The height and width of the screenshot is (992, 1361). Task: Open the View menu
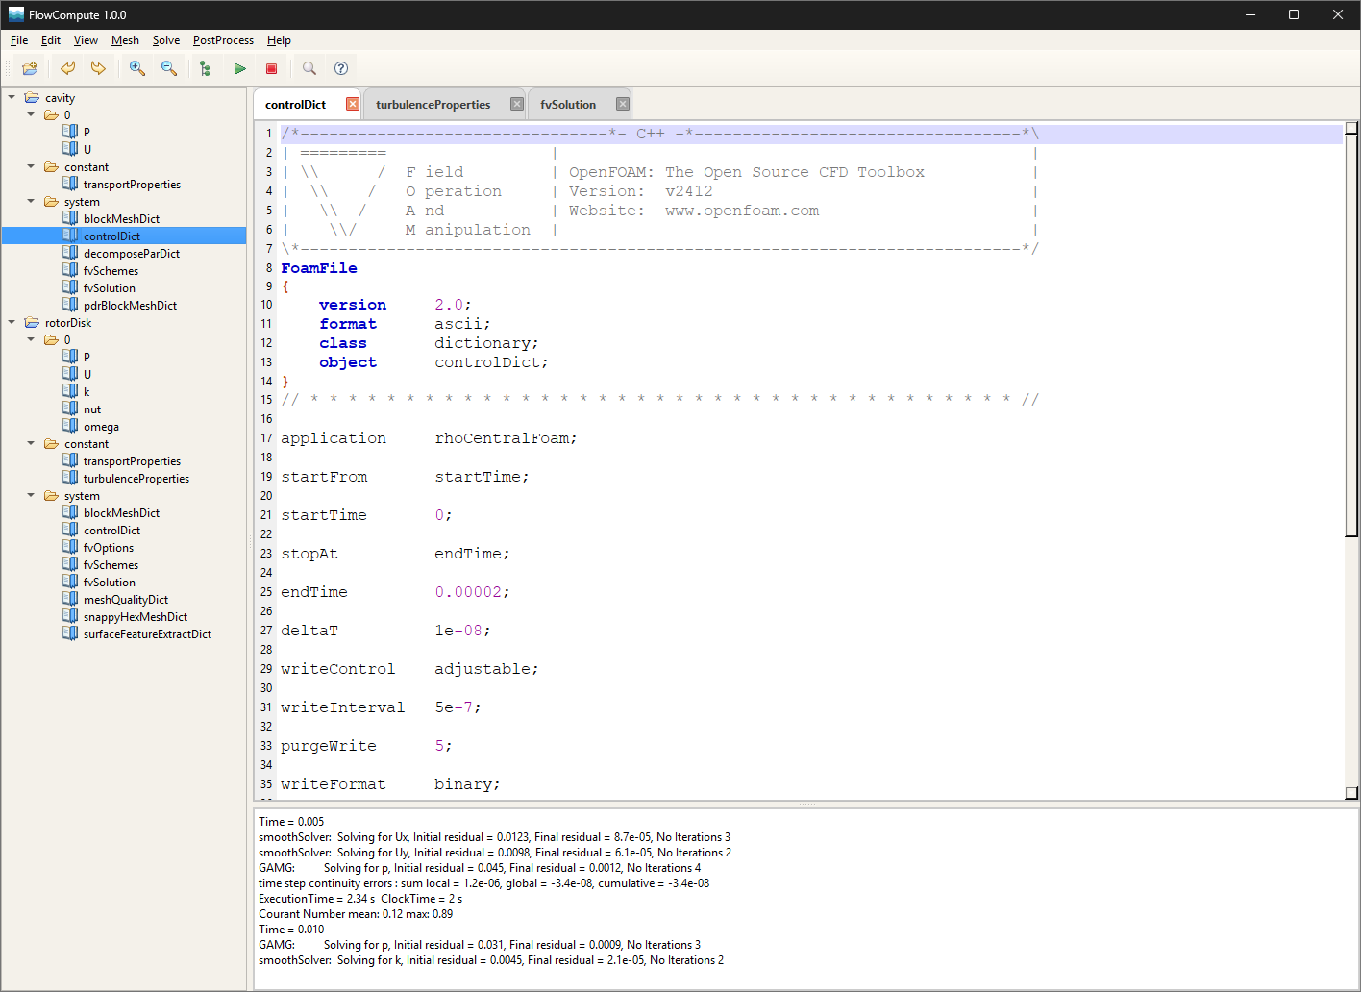point(86,40)
